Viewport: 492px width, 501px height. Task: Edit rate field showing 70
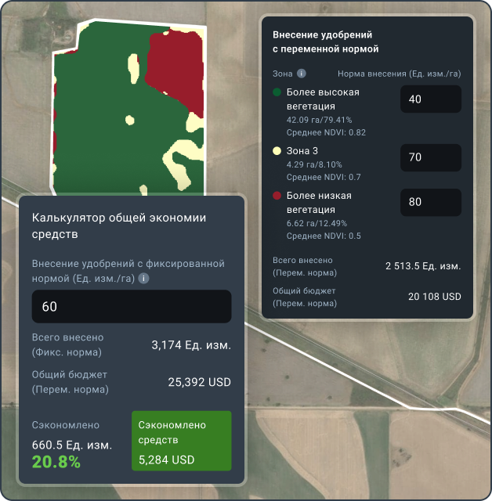pyautogui.click(x=431, y=157)
